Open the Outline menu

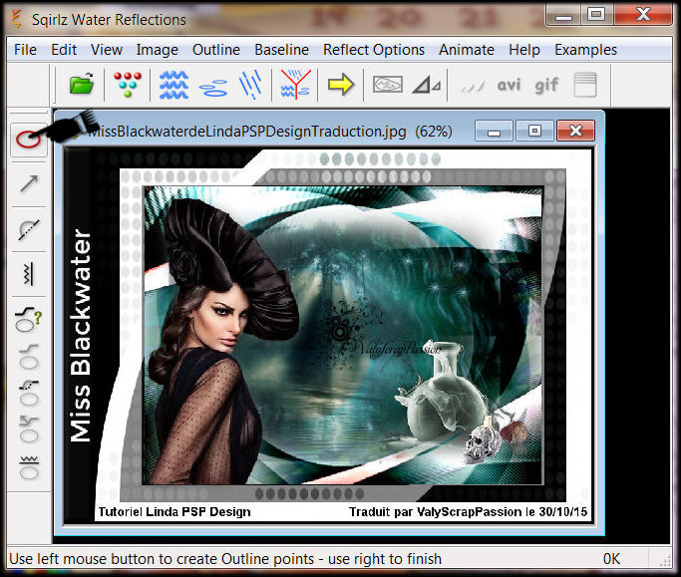216,50
